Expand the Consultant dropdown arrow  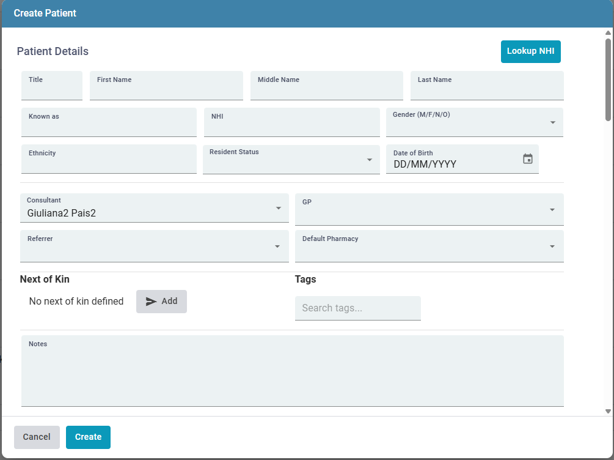point(278,209)
